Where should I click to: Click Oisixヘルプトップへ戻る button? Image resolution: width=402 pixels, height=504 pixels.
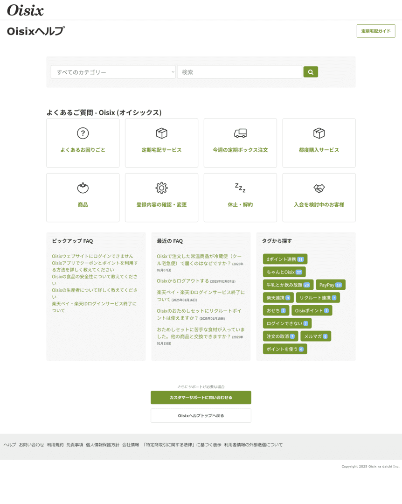click(x=201, y=416)
